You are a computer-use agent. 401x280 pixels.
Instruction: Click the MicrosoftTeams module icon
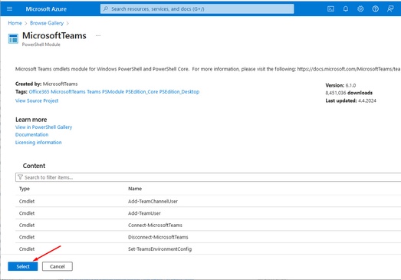[x=13, y=39]
